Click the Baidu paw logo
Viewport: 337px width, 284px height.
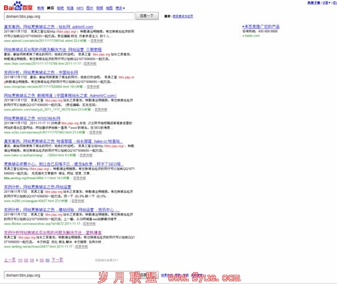pyautogui.click(x=18, y=6)
